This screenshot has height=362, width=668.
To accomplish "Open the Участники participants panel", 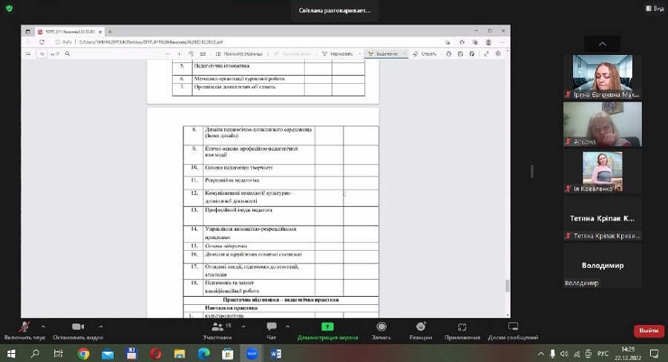I will (x=217, y=330).
